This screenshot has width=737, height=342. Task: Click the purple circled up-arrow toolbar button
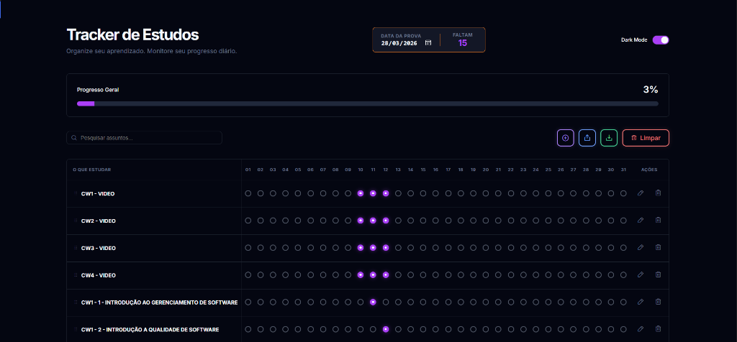[565, 138]
